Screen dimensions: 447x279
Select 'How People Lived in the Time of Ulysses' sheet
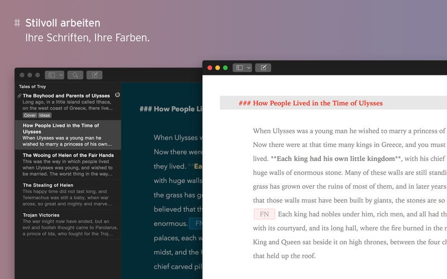68,134
